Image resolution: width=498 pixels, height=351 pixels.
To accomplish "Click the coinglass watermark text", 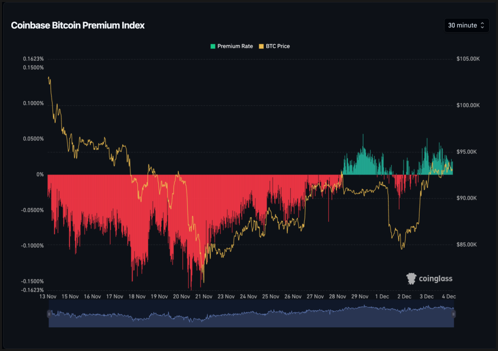I will [x=436, y=279].
